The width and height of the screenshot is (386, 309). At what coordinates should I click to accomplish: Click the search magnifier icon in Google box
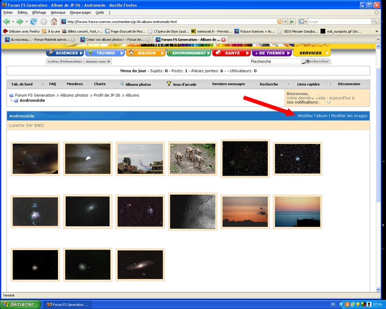coord(375,22)
